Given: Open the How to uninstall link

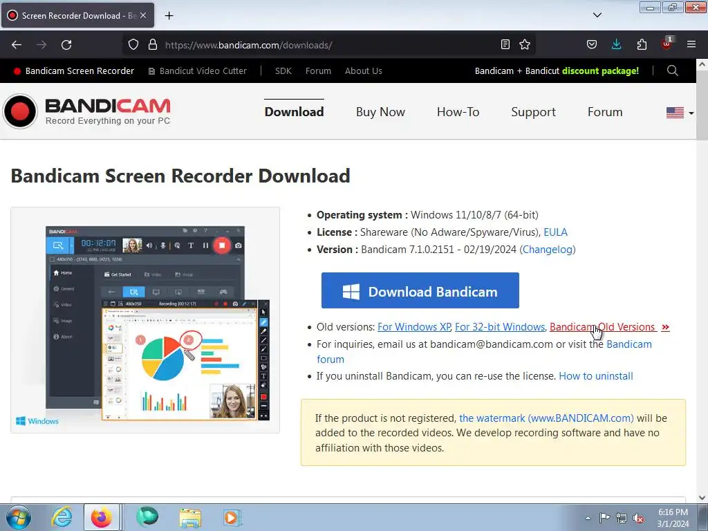Looking at the screenshot, I should pos(595,376).
